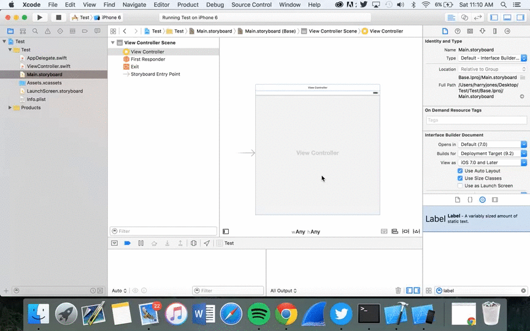Click the Debug View Hierarchy icon
Screen dimensions: 530x331
tap(193, 243)
